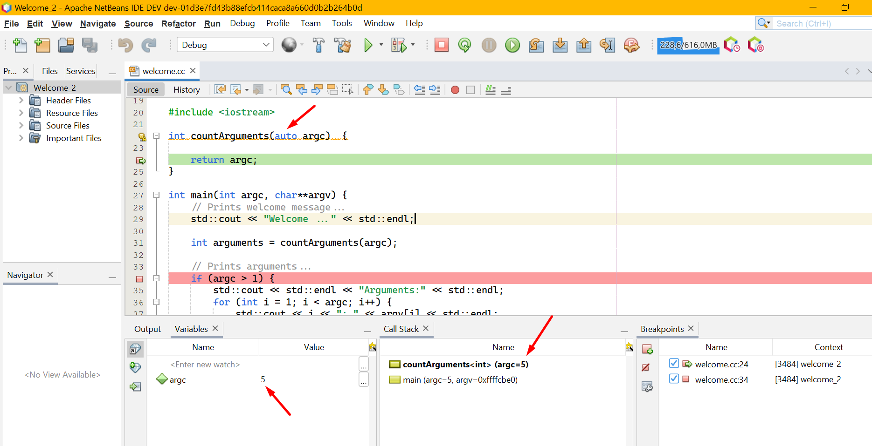Toggle Bookmark editor toolbar icon

399,90
